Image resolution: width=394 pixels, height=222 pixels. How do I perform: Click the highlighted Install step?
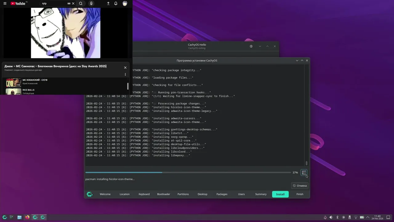pos(280,194)
